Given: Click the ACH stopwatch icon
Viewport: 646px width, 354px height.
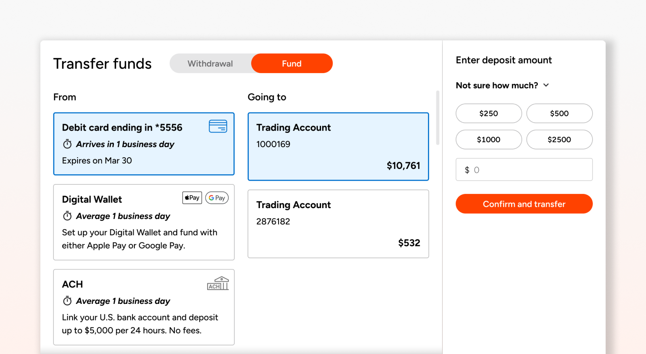Looking at the screenshot, I should click(67, 301).
